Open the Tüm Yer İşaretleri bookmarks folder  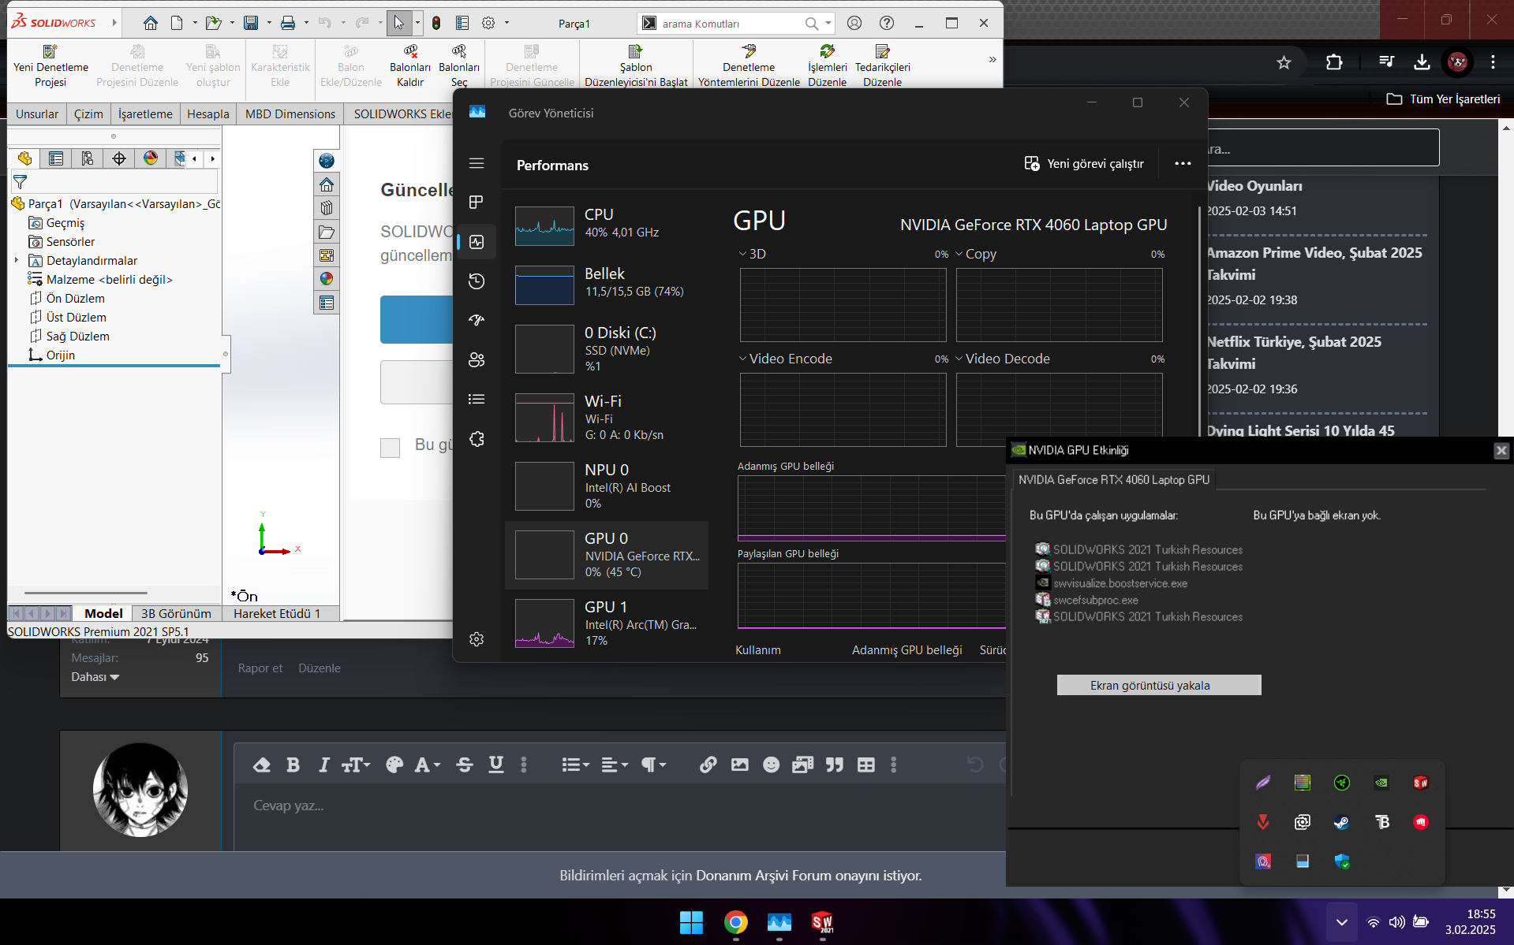(1444, 99)
